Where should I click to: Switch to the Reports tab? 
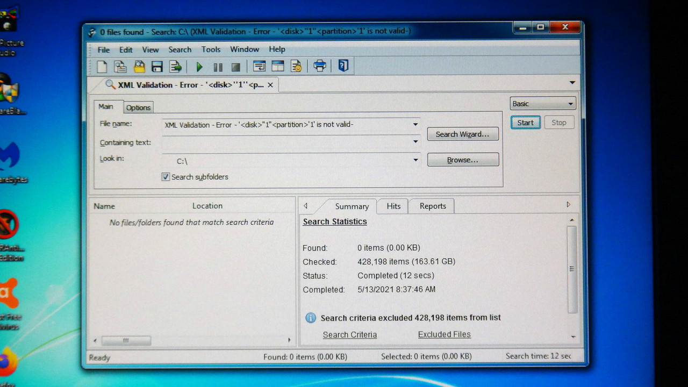coord(433,206)
